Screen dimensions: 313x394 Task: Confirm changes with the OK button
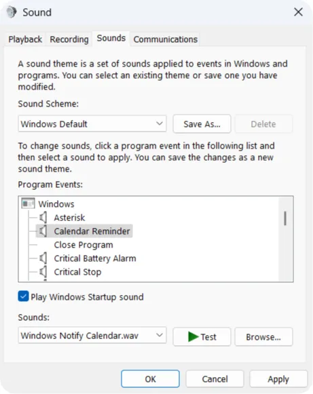[x=150, y=378]
